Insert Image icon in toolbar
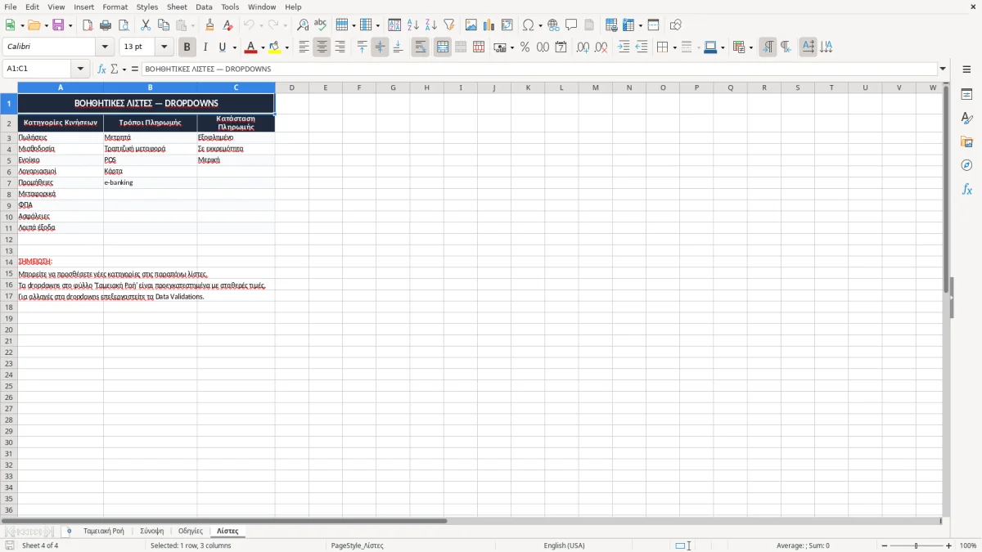This screenshot has width=982, height=552. click(471, 25)
